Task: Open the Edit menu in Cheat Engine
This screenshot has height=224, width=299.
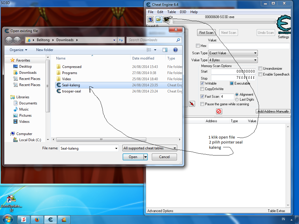Action: click(x=160, y=12)
